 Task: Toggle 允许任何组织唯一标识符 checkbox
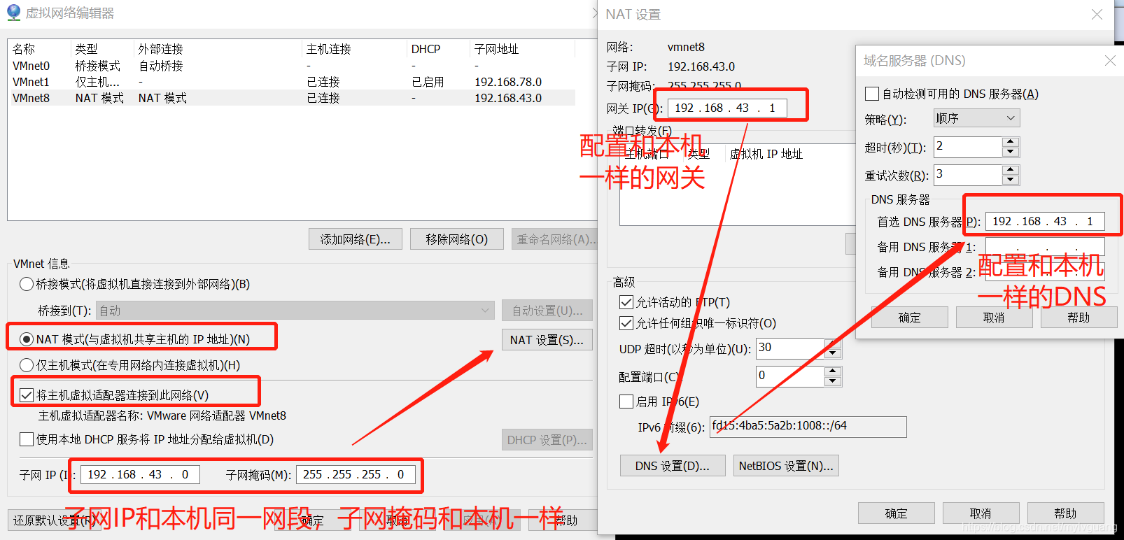tap(626, 323)
